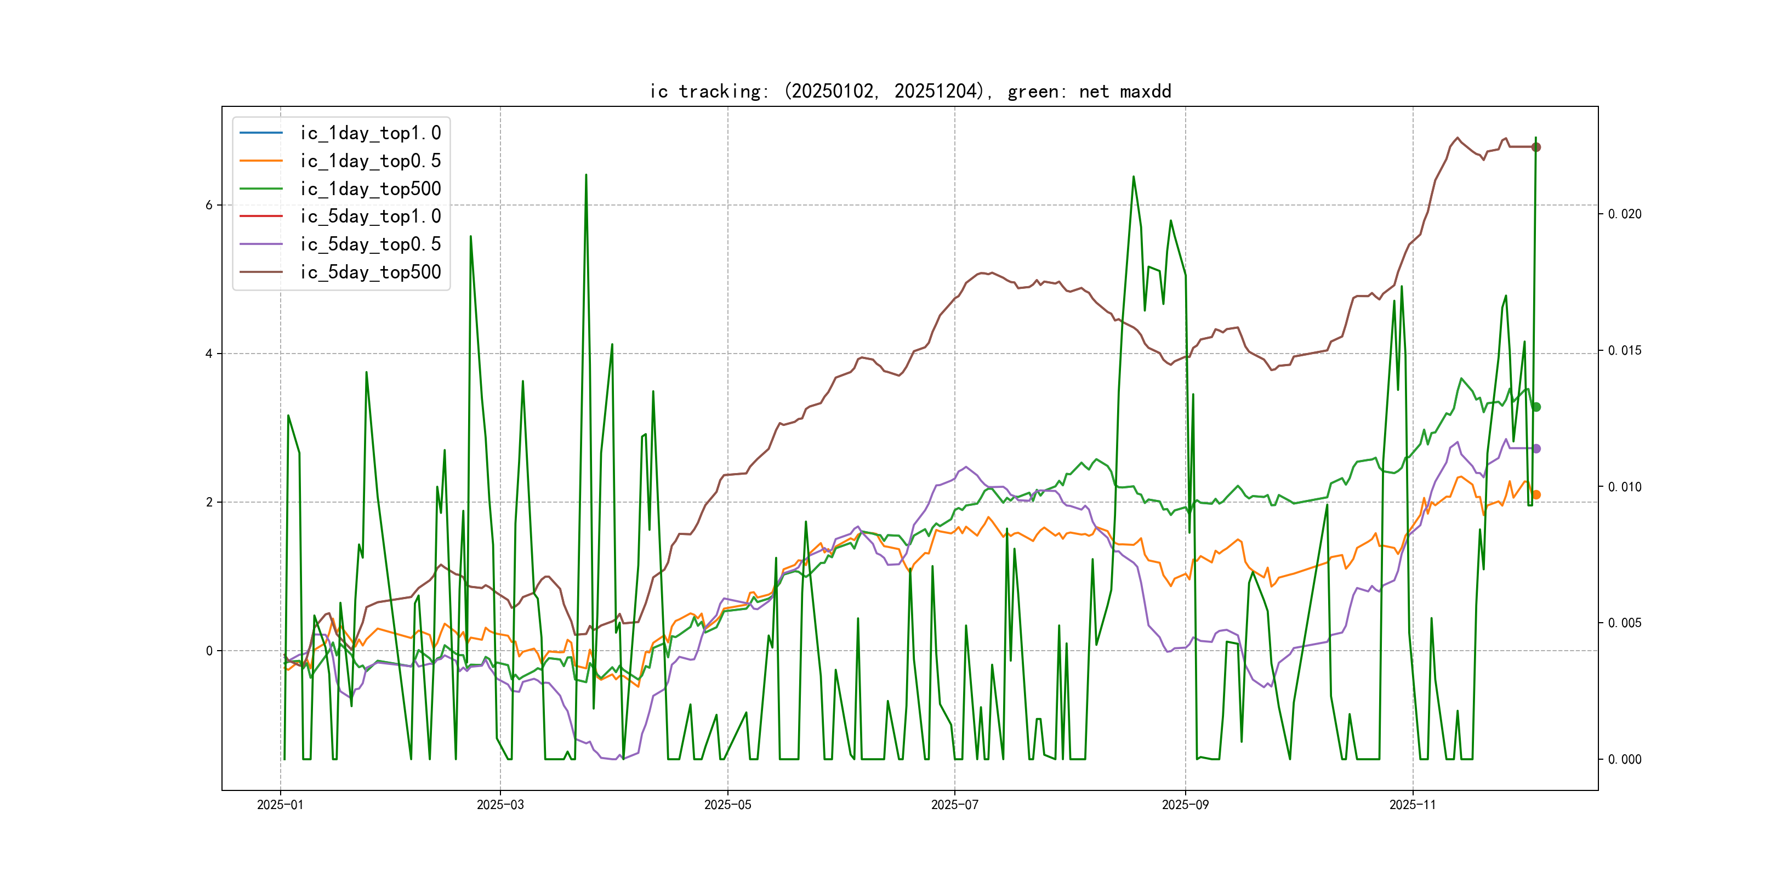
Task: Click the ic_5day_top1.0 legend label
Action: tap(370, 217)
